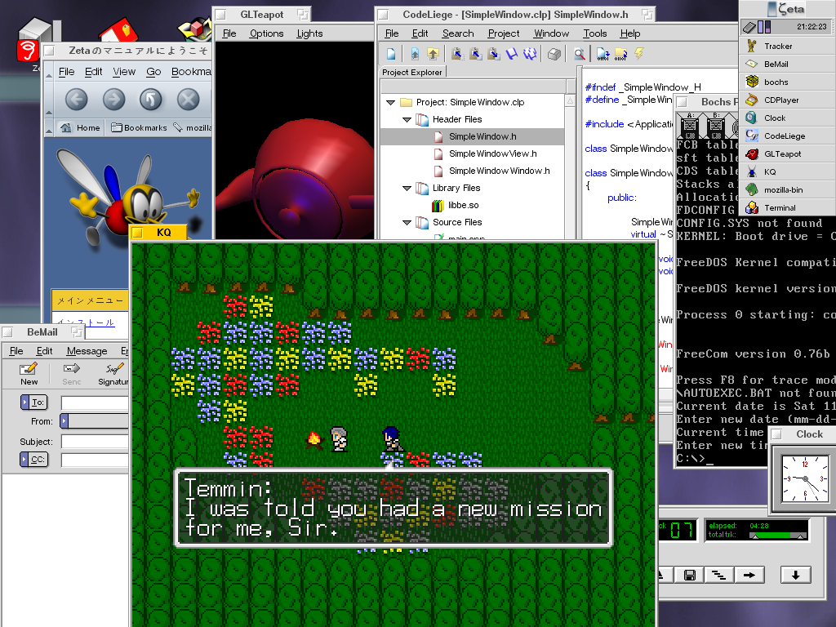Click the document compile icon with binary digits
Screen dimensions: 836x627
pyautogui.click(x=603, y=53)
